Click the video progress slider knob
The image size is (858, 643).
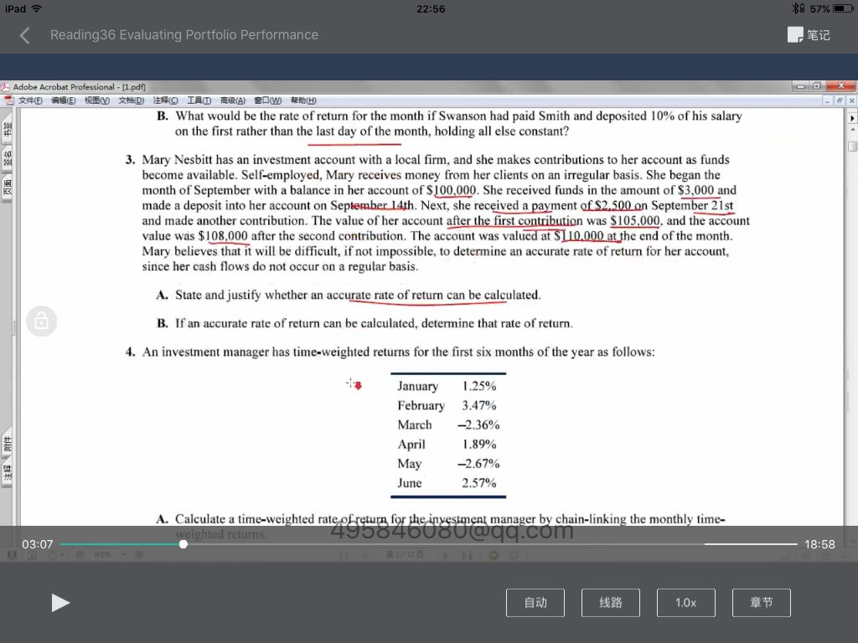[x=183, y=544]
